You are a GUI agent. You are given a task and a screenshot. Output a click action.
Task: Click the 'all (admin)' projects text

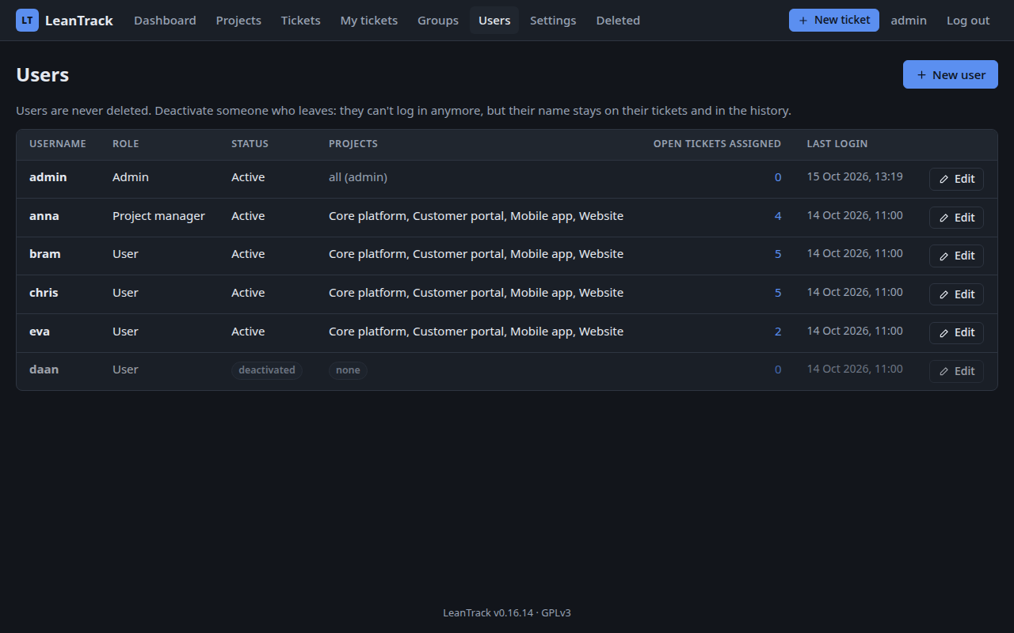(358, 177)
